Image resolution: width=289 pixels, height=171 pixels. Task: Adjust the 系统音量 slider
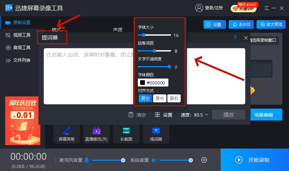(176, 160)
